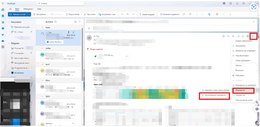Click the Reply arrow in message header

(228, 36)
